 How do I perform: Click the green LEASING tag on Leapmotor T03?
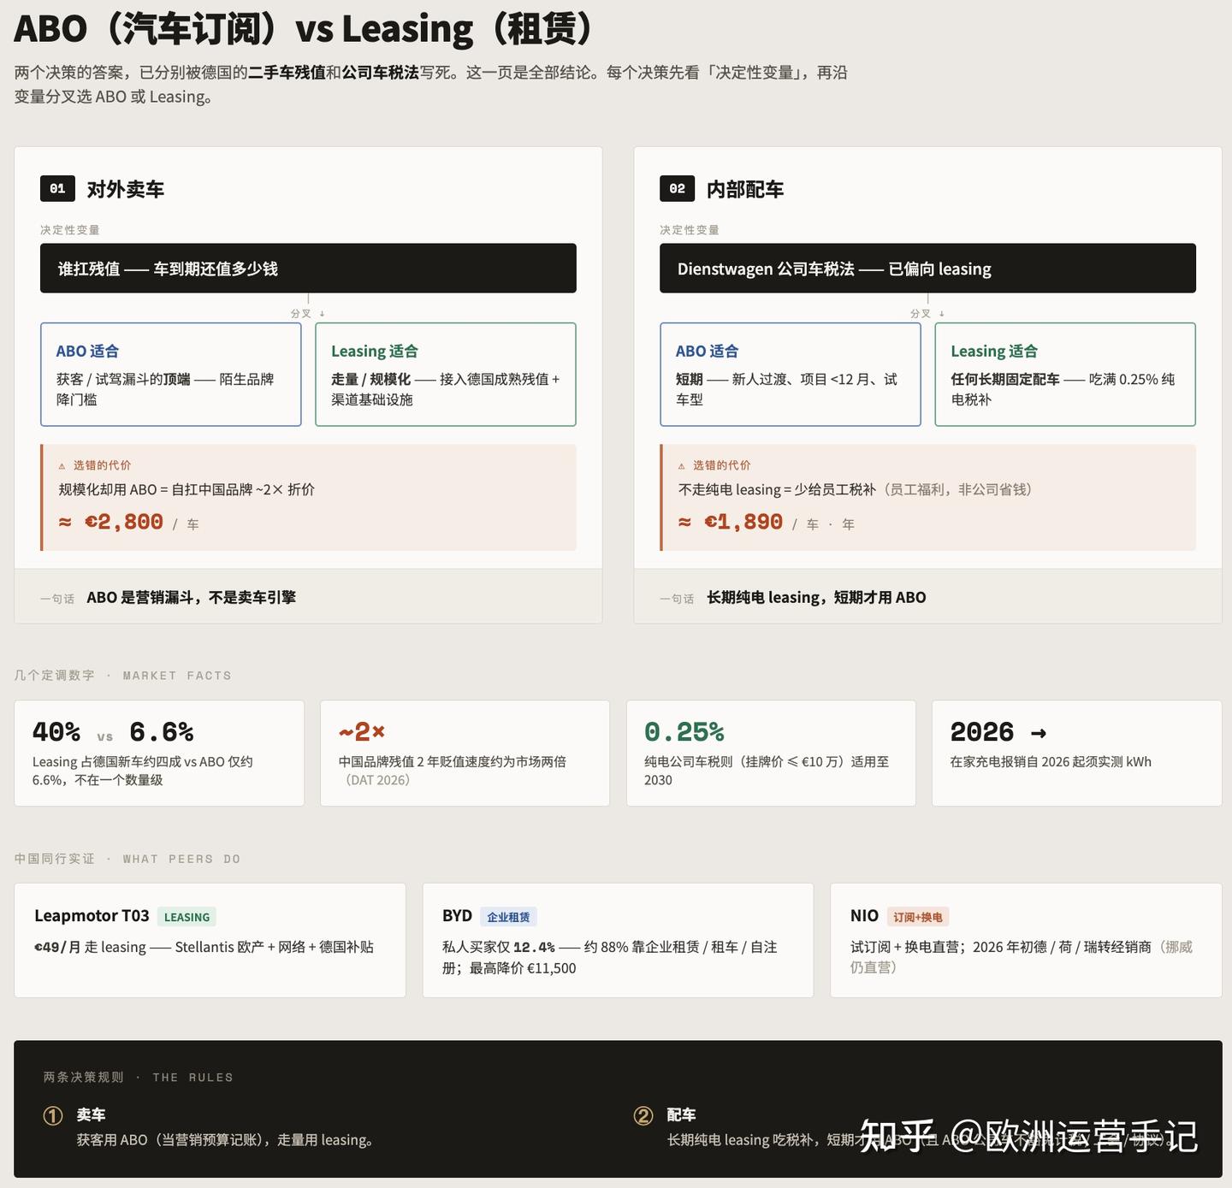(187, 917)
